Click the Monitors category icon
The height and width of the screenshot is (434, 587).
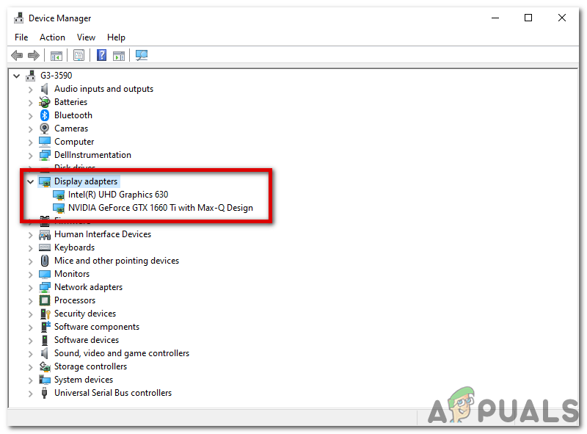point(44,273)
